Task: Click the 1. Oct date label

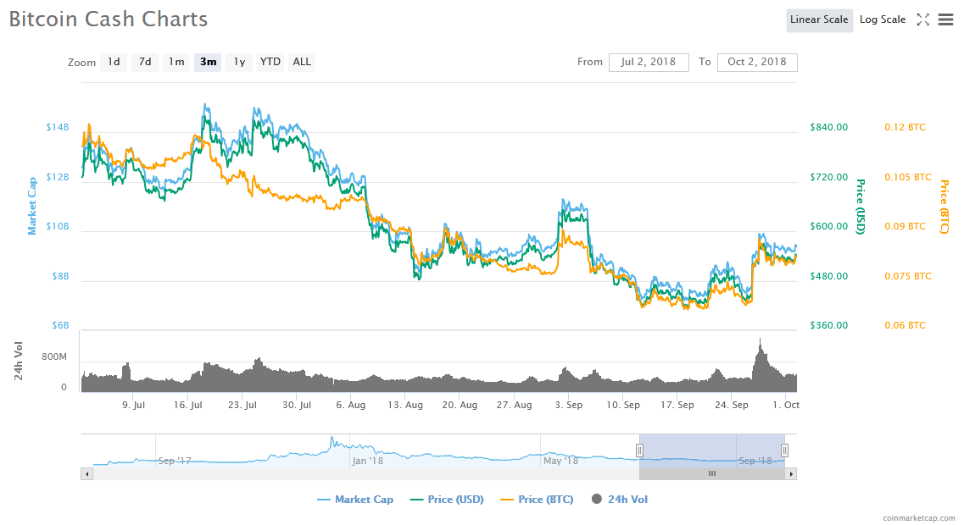Action: (x=786, y=405)
